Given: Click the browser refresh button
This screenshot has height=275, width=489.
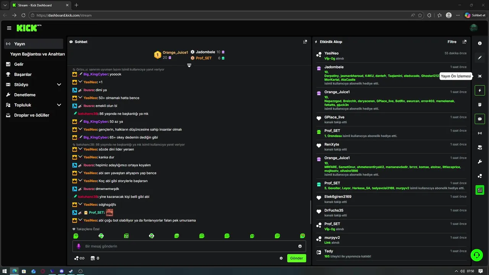Looking at the screenshot, I should tap(23, 15).
